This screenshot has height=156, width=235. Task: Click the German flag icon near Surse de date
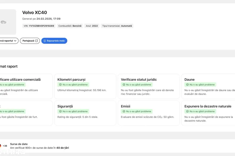(0, 146)
